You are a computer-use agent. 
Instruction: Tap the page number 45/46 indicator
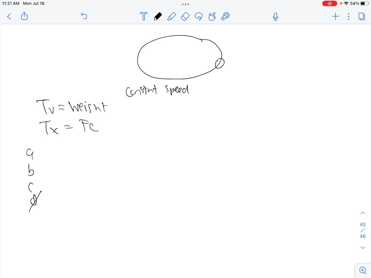[x=363, y=230]
